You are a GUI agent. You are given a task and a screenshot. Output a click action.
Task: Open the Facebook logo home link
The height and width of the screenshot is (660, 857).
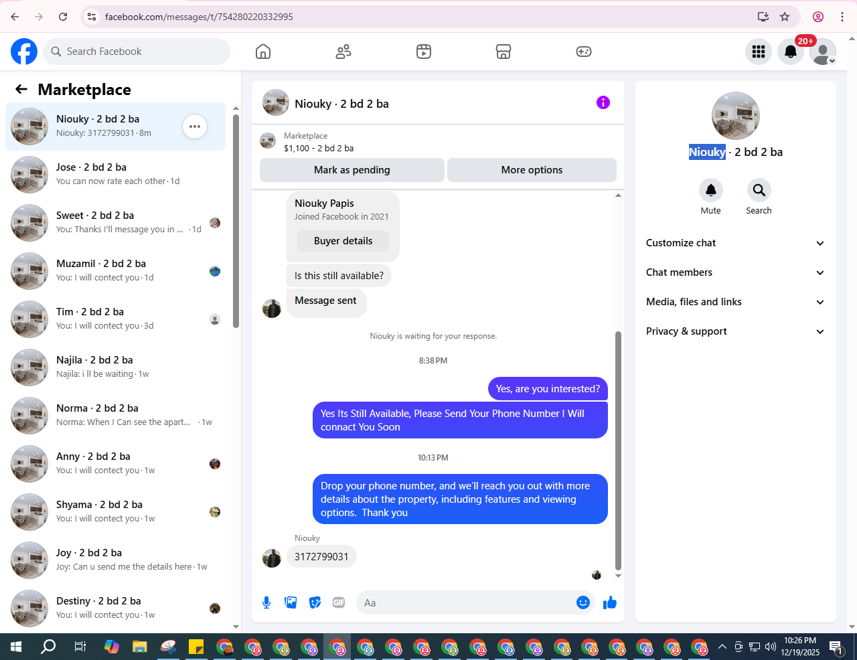[x=24, y=52]
